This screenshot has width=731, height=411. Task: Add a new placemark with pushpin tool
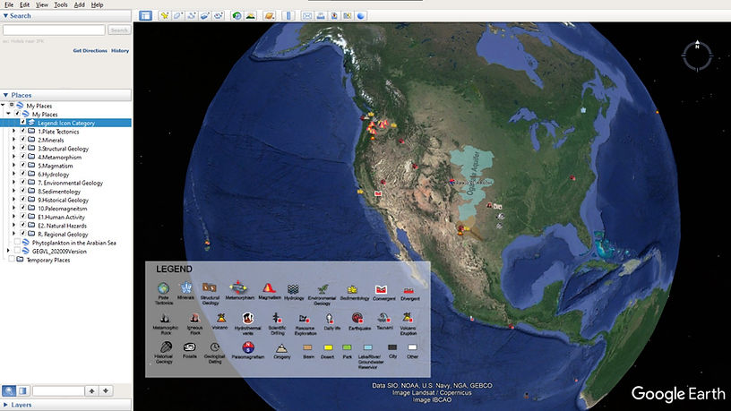pyautogui.click(x=164, y=15)
